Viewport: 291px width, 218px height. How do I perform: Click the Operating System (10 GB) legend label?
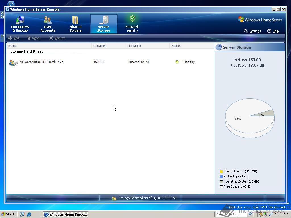coord(241,181)
